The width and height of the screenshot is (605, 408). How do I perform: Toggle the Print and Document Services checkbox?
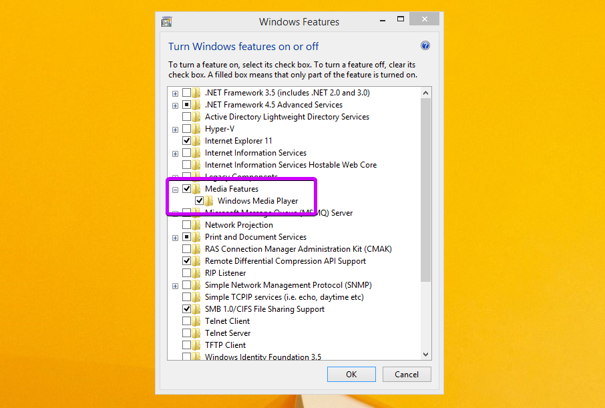(x=187, y=237)
